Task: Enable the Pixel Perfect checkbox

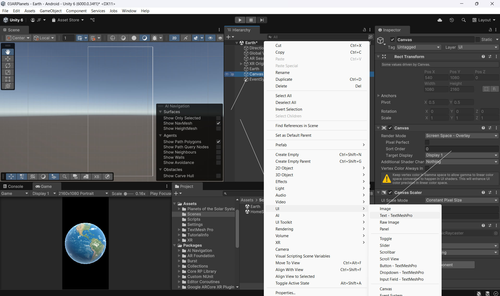Action: click(x=427, y=142)
